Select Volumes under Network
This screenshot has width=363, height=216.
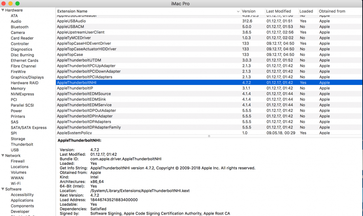[19, 172]
